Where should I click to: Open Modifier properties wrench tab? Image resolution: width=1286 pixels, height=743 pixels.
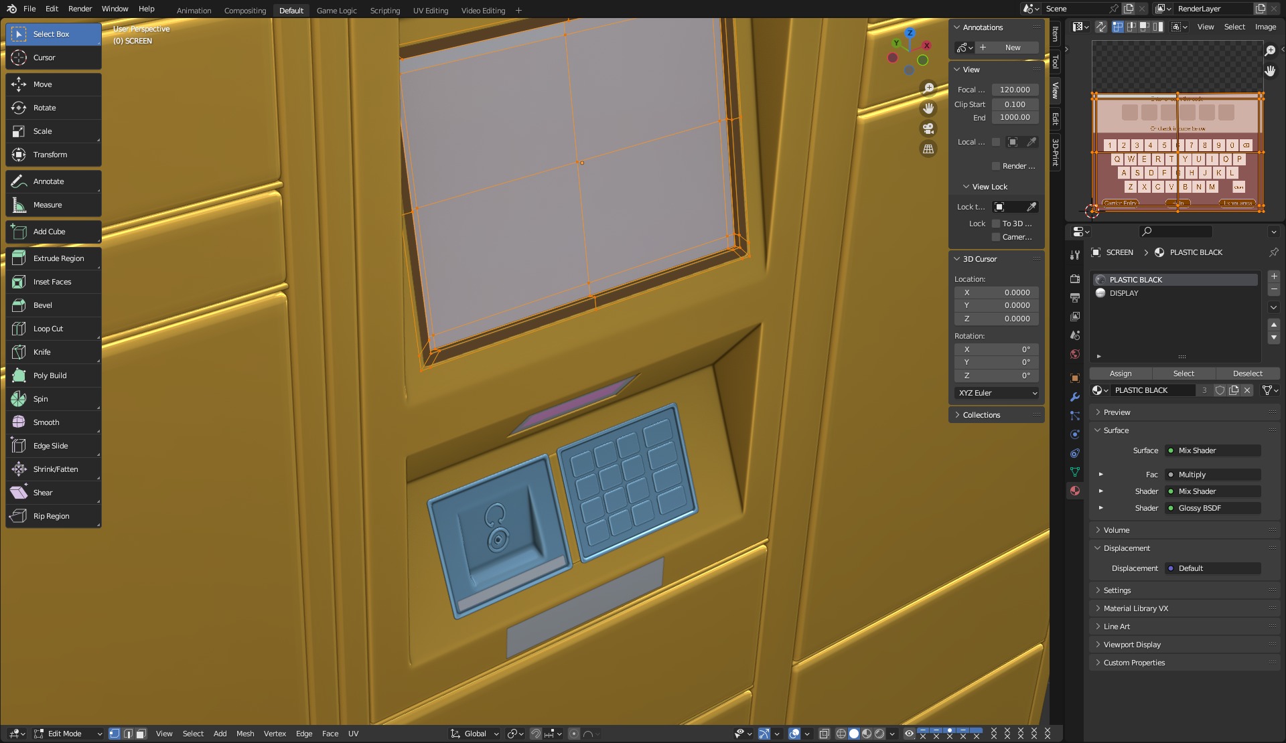tap(1075, 397)
